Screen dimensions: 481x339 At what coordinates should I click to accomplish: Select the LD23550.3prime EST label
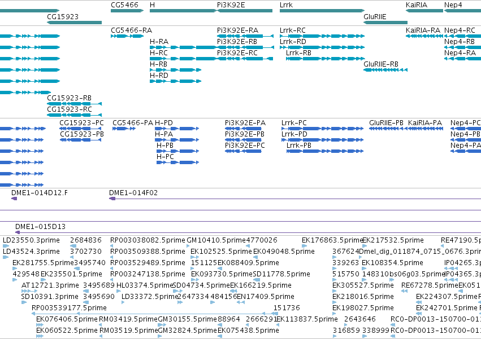point(31,240)
